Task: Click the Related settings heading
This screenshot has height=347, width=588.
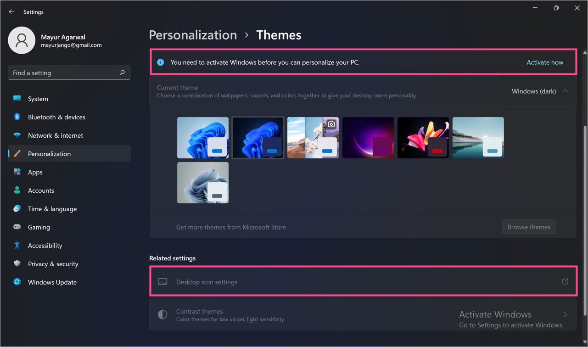Action: (x=173, y=258)
